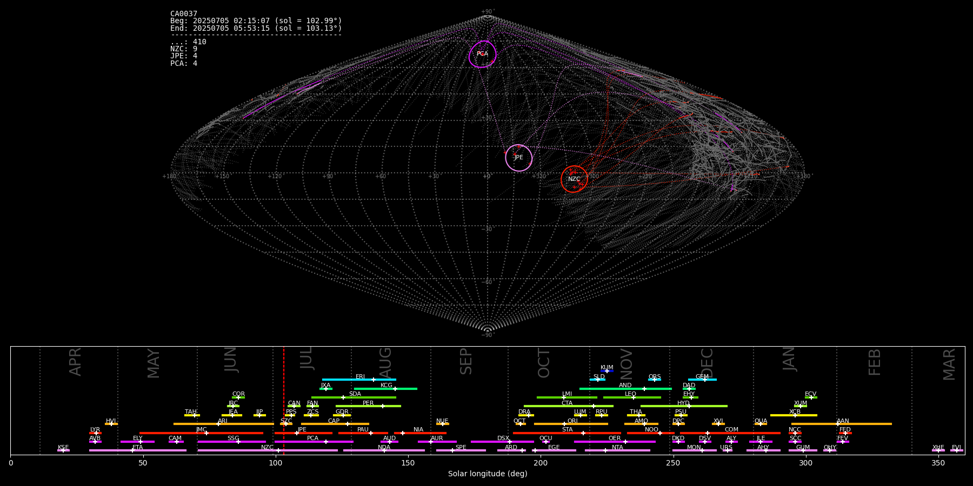Click the 100 tick on solar longitude axis
Screen dimensions: 973x486
coord(276,463)
